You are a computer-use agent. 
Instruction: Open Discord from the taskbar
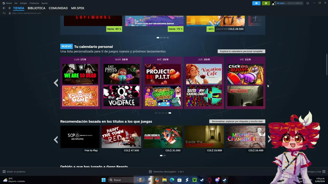click(217, 180)
